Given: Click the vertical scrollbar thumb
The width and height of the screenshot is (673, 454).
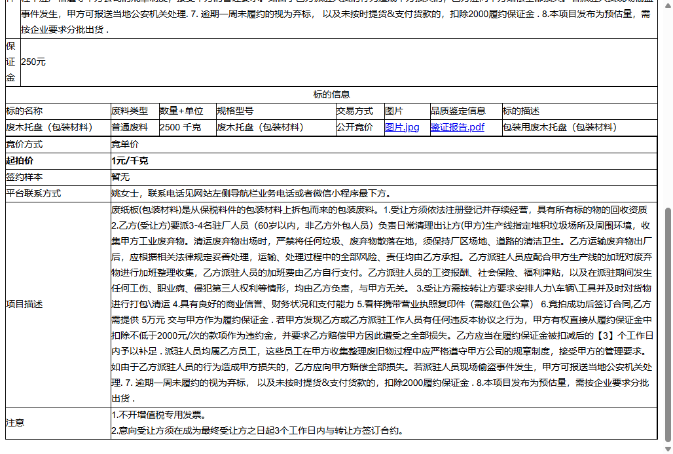Looking at the screenshot, I should click(x=668, y=324).
